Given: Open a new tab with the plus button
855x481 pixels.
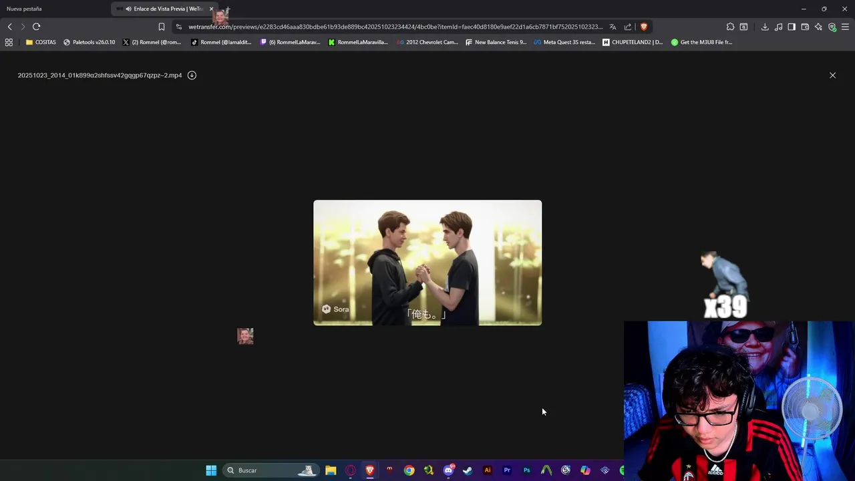Looking at the screenshot, I should 228,9.
